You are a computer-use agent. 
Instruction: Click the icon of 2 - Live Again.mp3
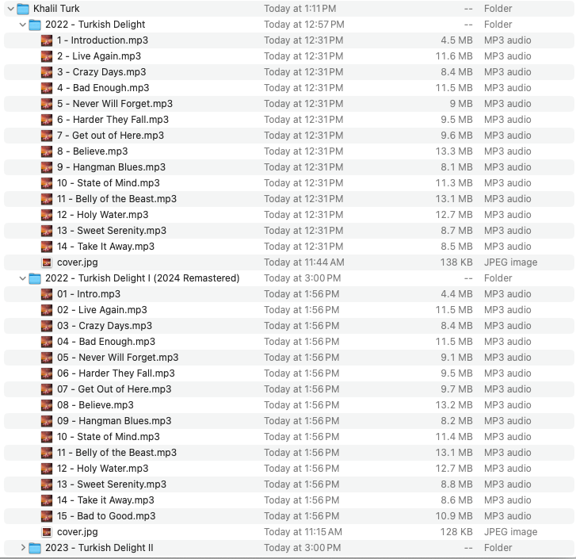47,56
